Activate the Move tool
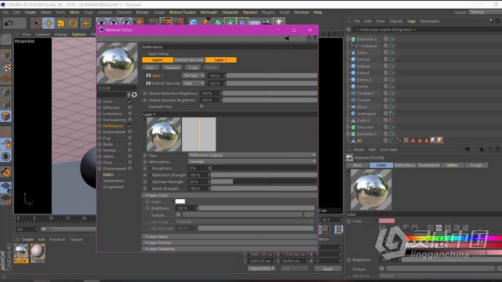The width and height of the screenshot is (502, 282). tap(49, 23)
